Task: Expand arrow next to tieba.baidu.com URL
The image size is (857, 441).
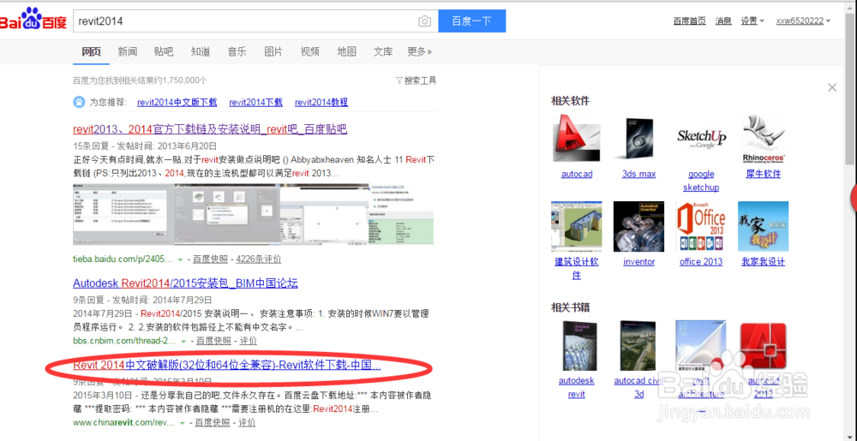Action: [x=180, y=259]
